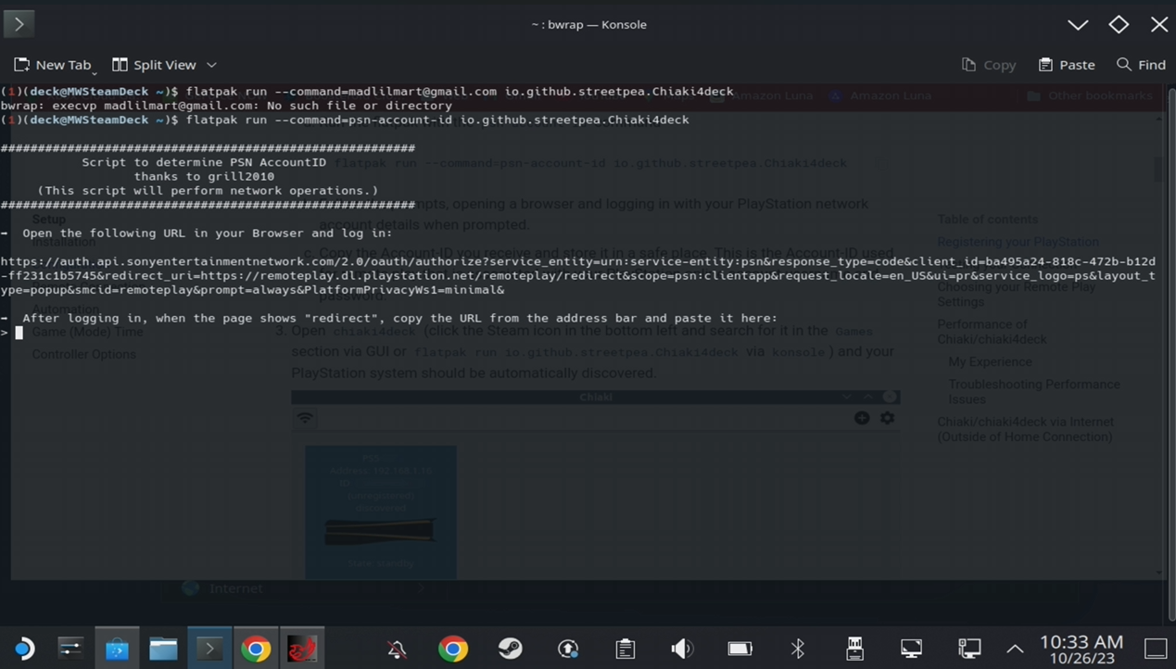The height and width of the screenshot is (669, 1176).
Task: Click the psn-account-id command line
Action: [345, 120]
